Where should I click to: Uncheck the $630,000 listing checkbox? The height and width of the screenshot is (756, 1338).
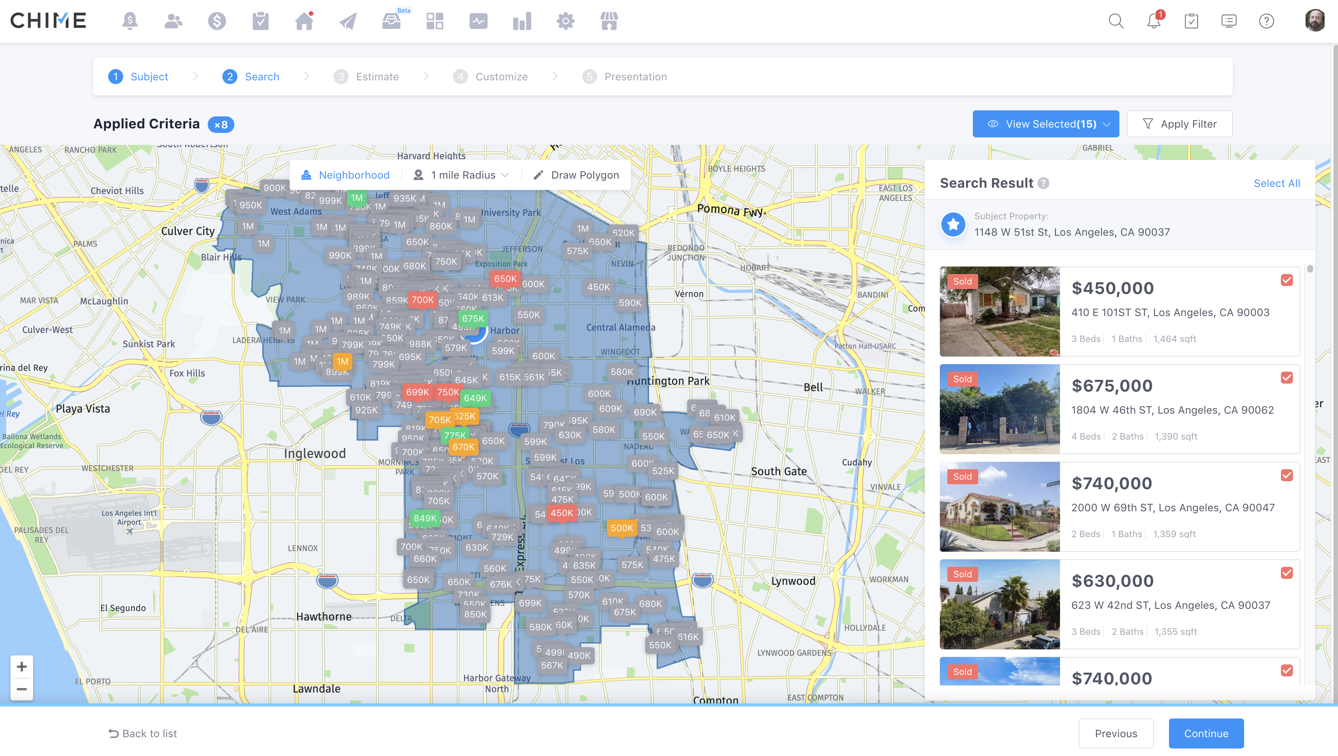[1287, 573]
